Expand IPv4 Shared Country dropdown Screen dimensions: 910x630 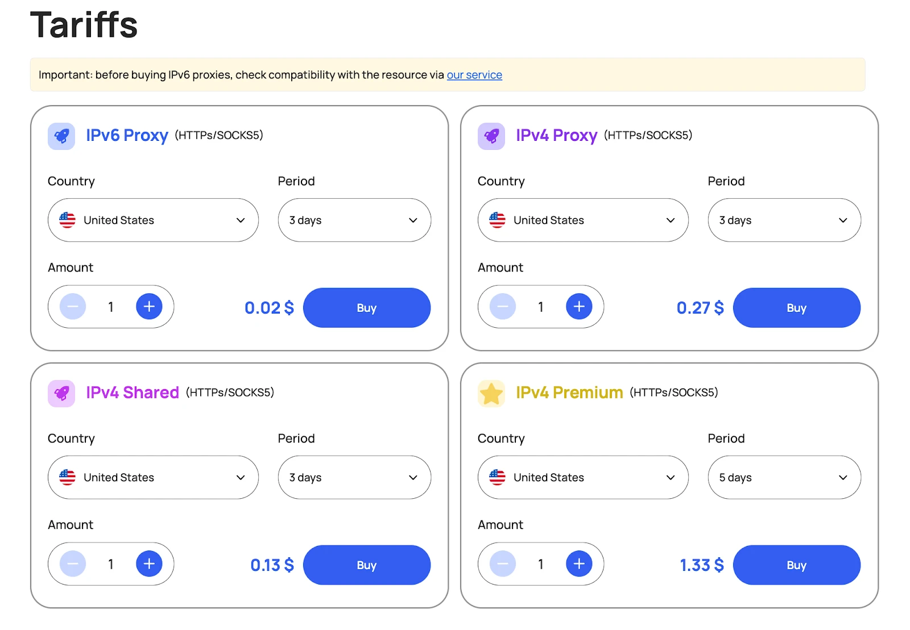pos(153,478)
